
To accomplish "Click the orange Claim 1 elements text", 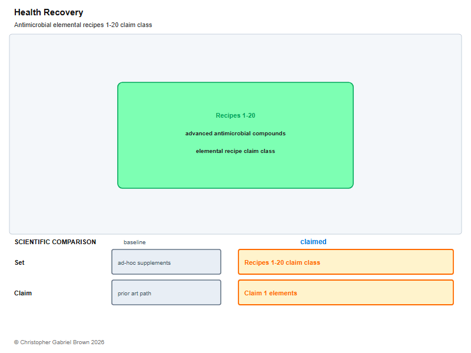I will point(270,293).
